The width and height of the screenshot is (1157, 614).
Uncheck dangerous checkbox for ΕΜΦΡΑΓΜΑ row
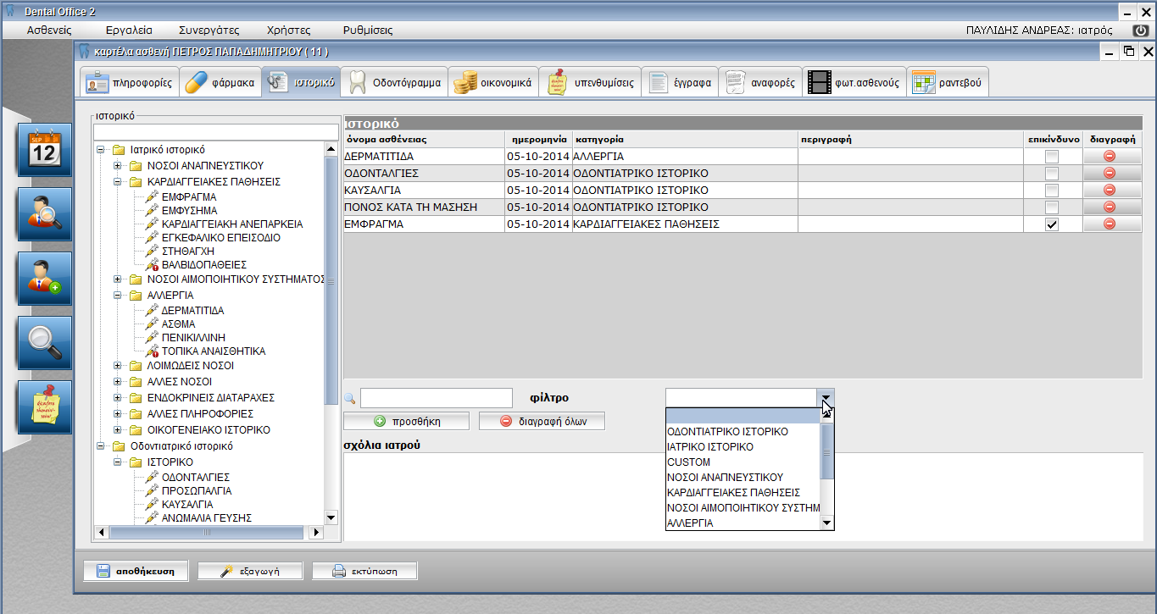(1052, 224)
